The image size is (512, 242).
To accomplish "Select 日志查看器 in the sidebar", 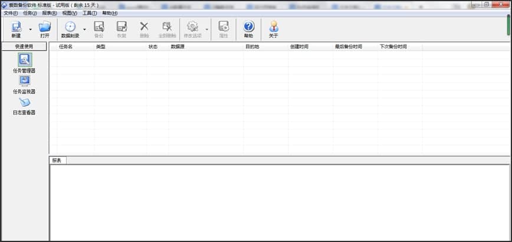I will click(25, 106).
